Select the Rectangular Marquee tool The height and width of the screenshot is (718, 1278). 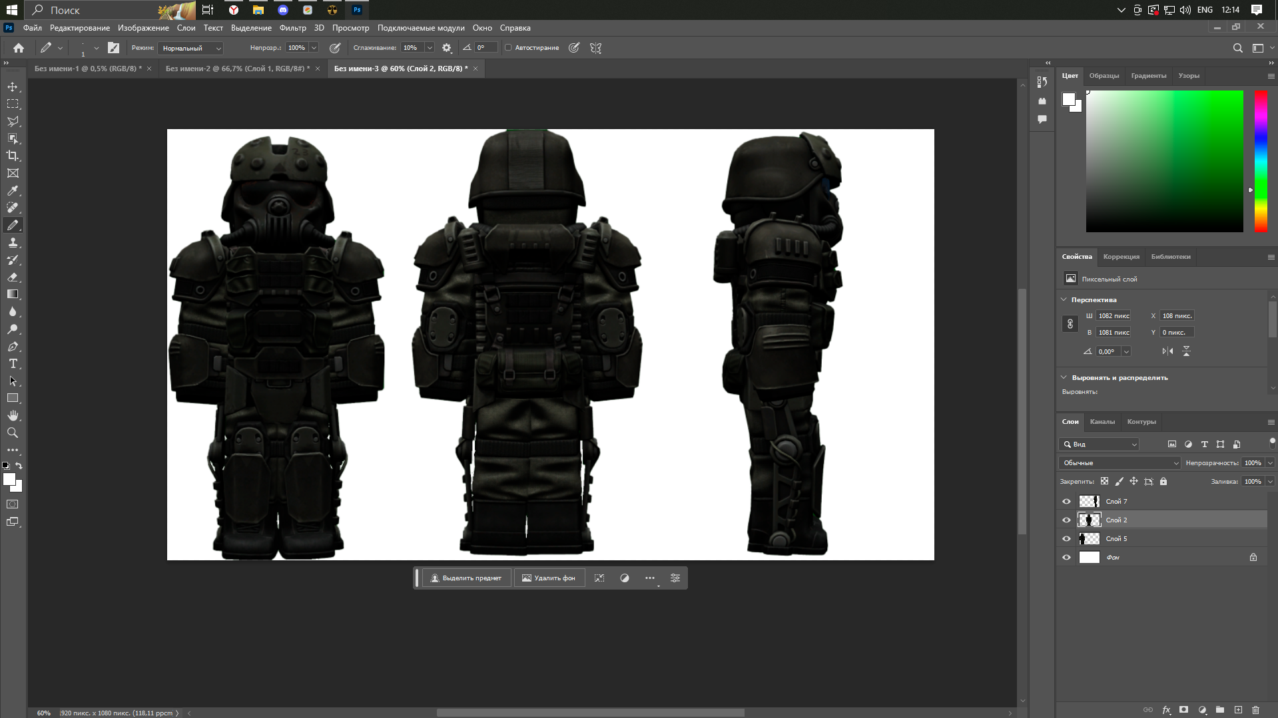(x=13, y=104)
